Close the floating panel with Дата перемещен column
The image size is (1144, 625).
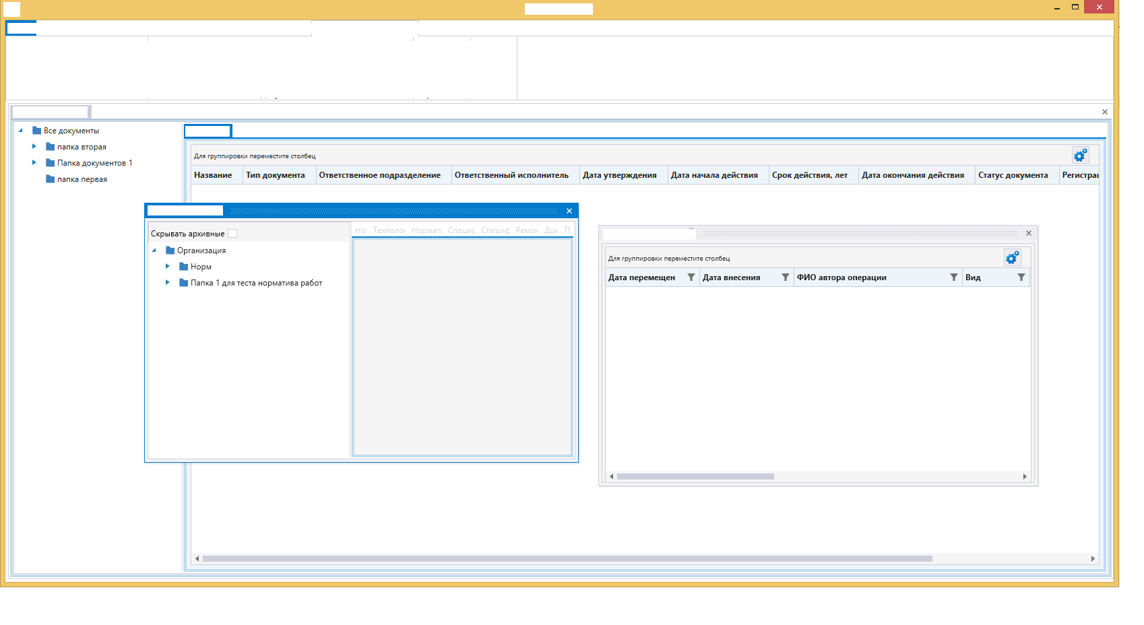coord(1028,233)
